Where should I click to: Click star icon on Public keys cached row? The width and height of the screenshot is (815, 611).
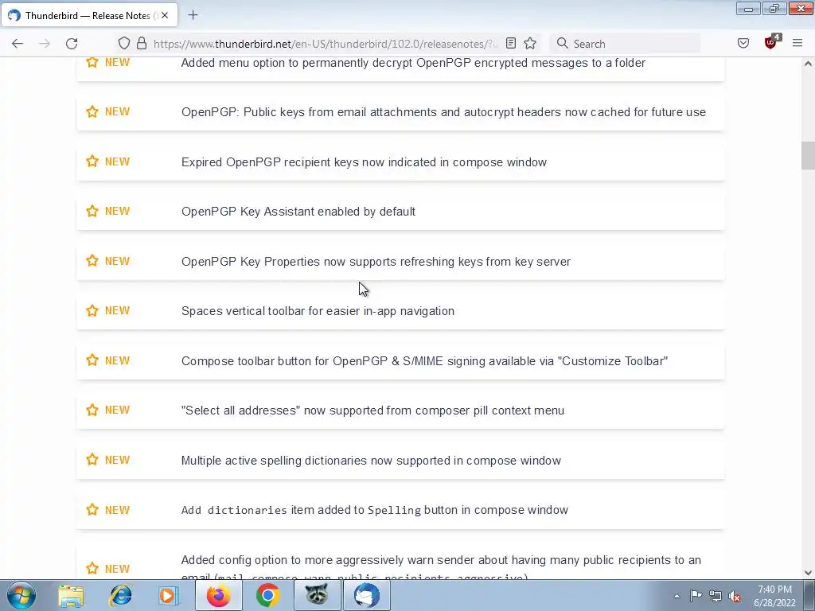click(92, 111)
